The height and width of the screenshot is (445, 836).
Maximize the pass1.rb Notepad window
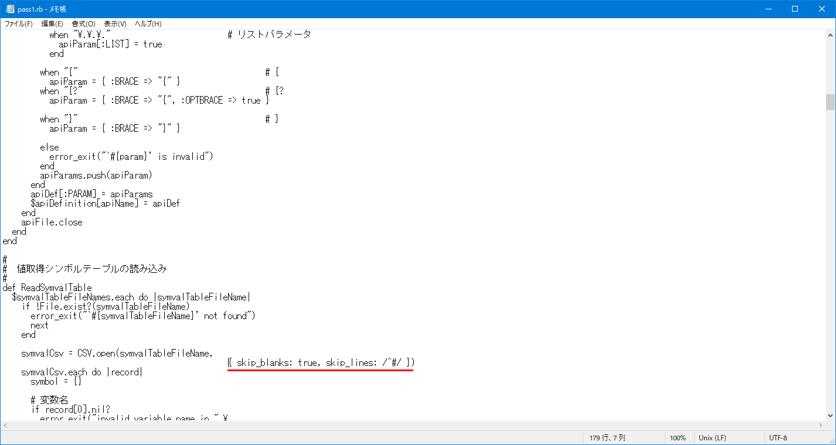[x=794, y=9]
